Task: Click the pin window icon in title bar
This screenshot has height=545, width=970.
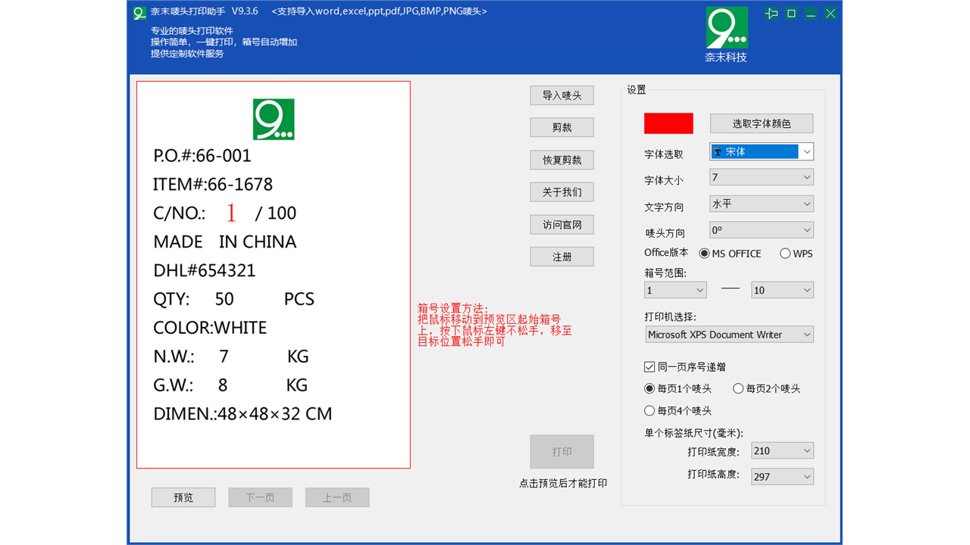Action: click(x=771, y=14)
